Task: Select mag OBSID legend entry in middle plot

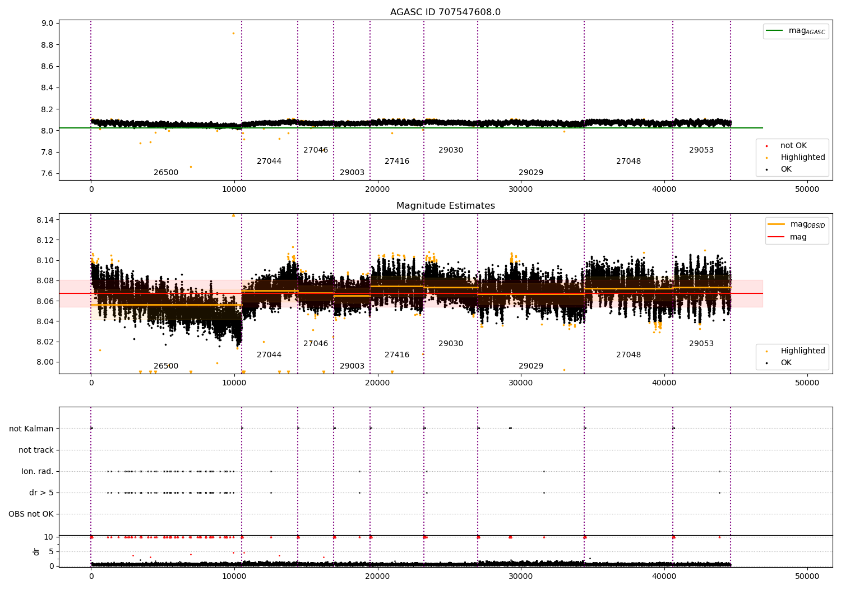Action: point(797,224)
